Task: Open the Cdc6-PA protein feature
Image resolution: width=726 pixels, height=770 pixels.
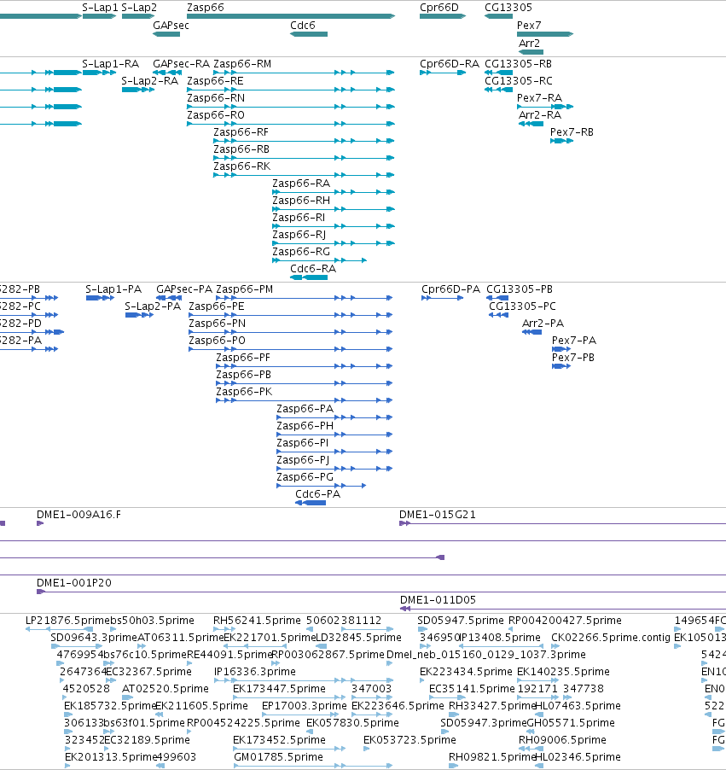Action: pos(311,503)
